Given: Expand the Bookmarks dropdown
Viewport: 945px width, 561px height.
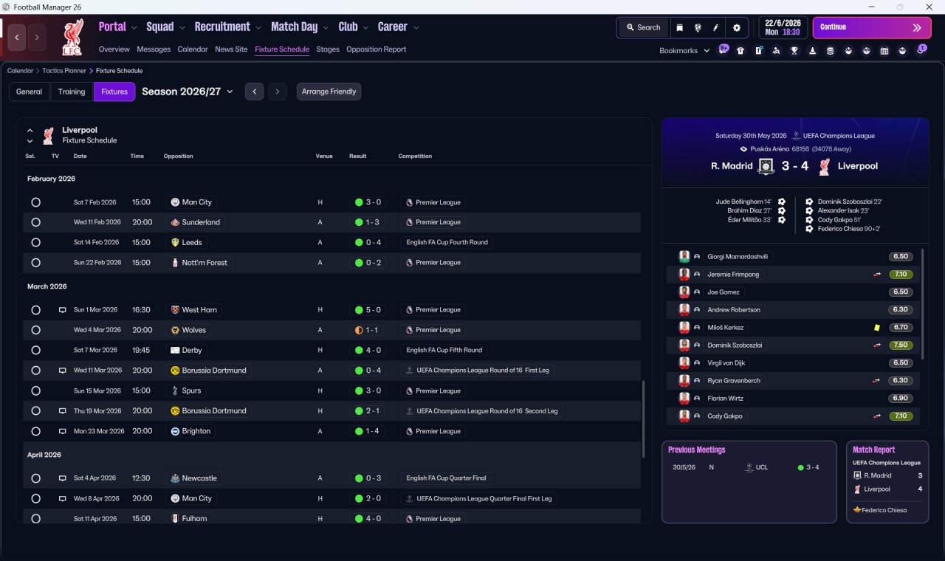Looking at the screenshot, I should (684, 51).
